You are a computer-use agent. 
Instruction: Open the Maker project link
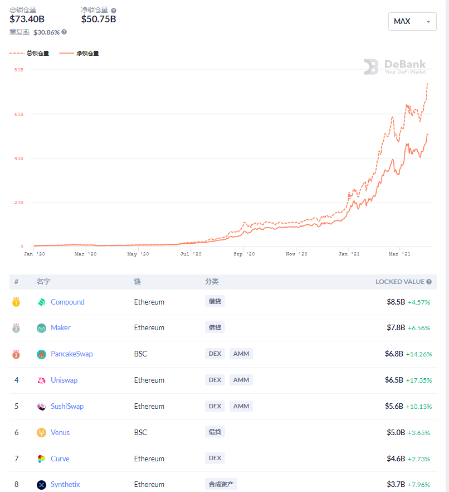61,327
